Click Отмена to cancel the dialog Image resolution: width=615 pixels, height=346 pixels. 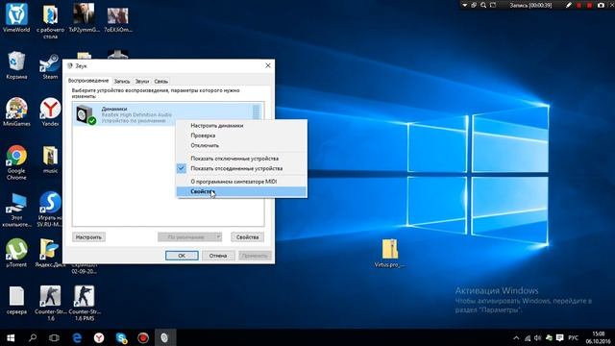(218, 256)
